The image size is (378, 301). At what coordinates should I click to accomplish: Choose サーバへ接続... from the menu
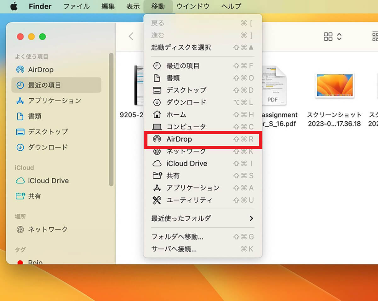pyautogui.click(x=203, y=249)
